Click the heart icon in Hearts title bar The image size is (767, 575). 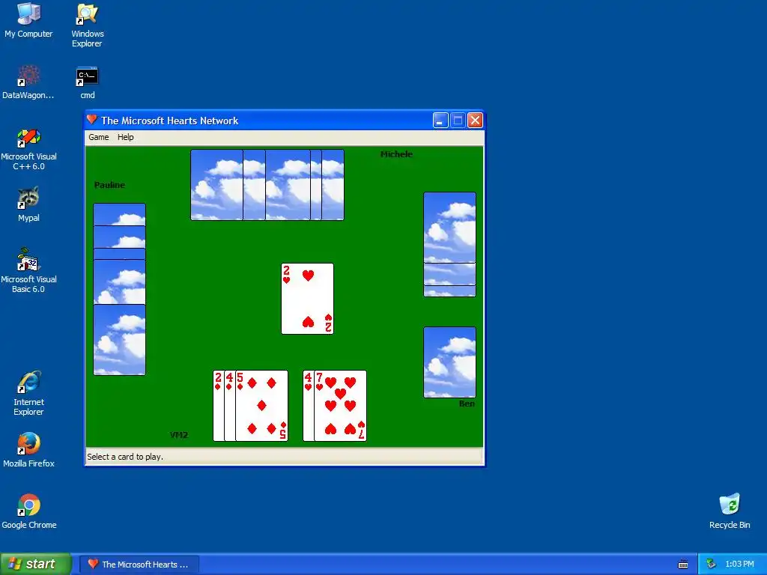92,119
